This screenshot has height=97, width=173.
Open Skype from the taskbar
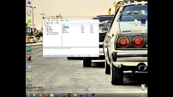coord(34,95)
